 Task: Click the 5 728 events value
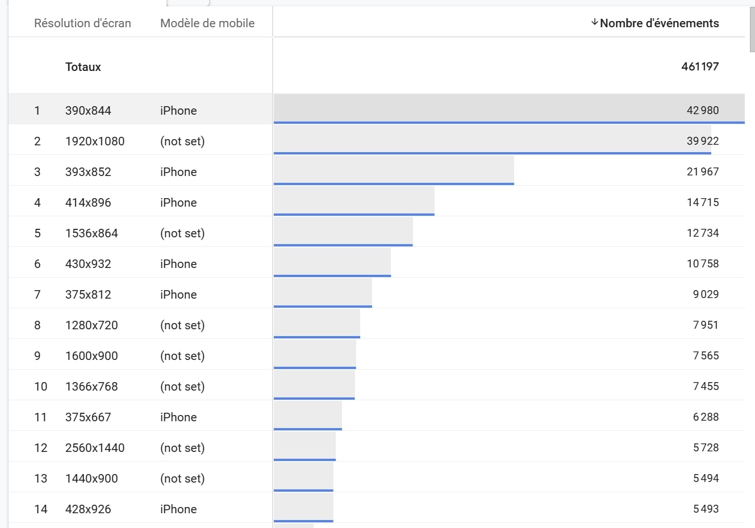(x=706, y=448)
